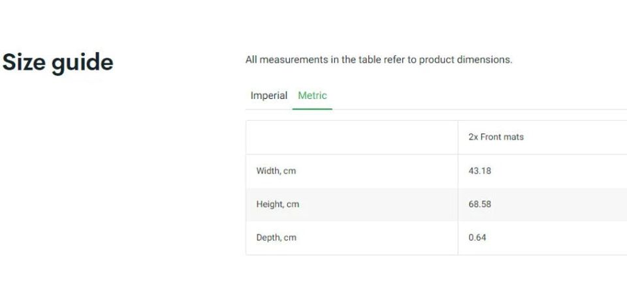Click the word "guide" in the heading

point(85,63)
